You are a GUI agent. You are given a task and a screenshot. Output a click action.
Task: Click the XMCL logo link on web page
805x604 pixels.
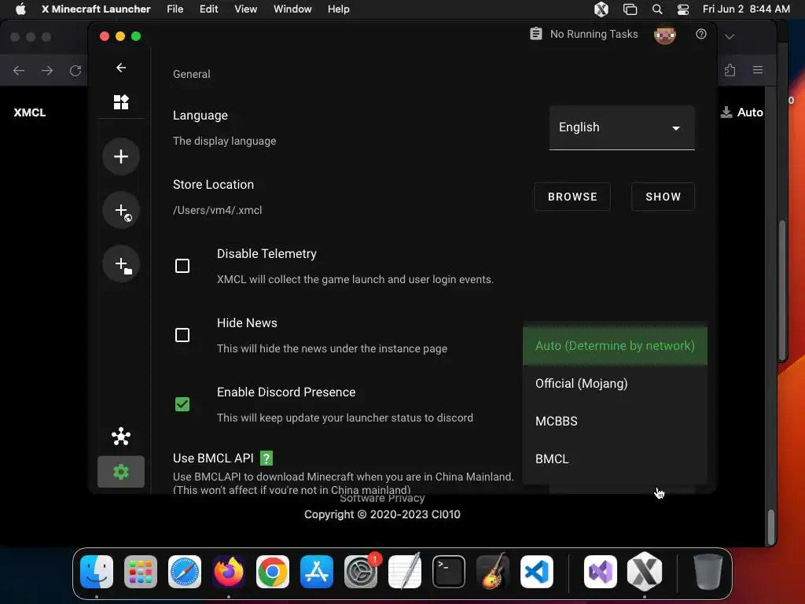30,112
